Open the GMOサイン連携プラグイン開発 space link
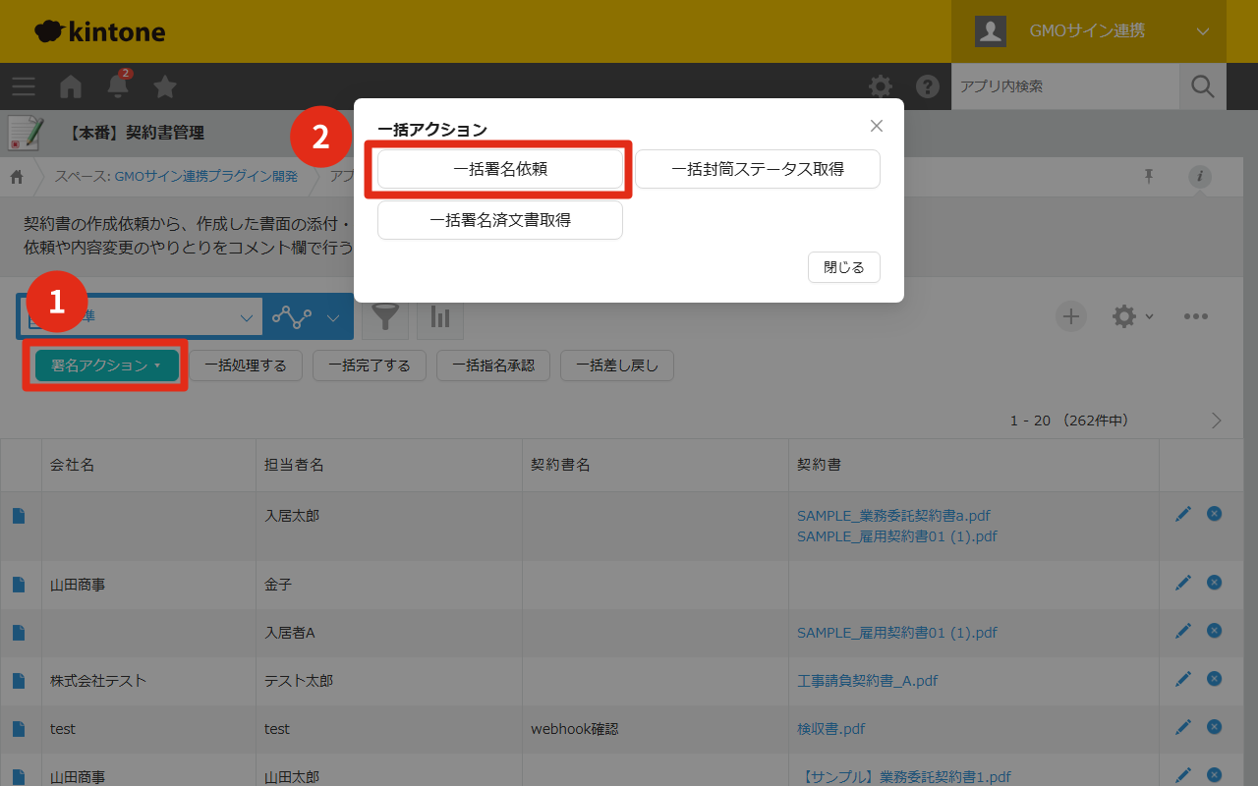 point(206,177)
